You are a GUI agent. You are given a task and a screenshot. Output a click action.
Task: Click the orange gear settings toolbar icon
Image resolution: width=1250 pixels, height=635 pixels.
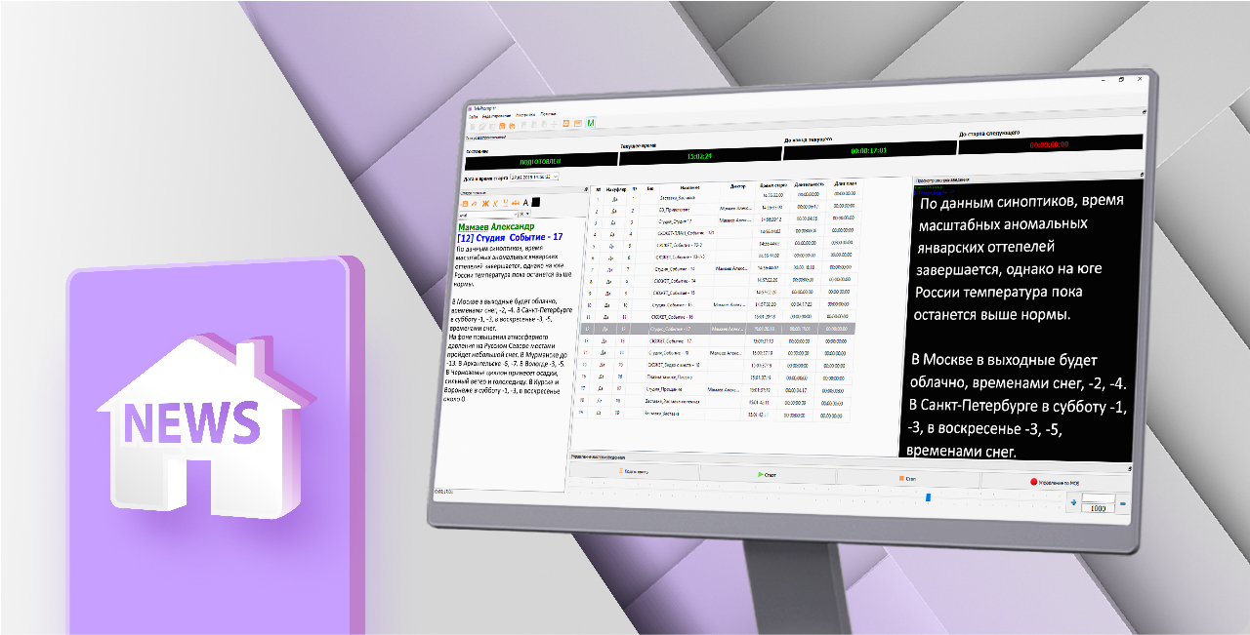pos(565,124)
